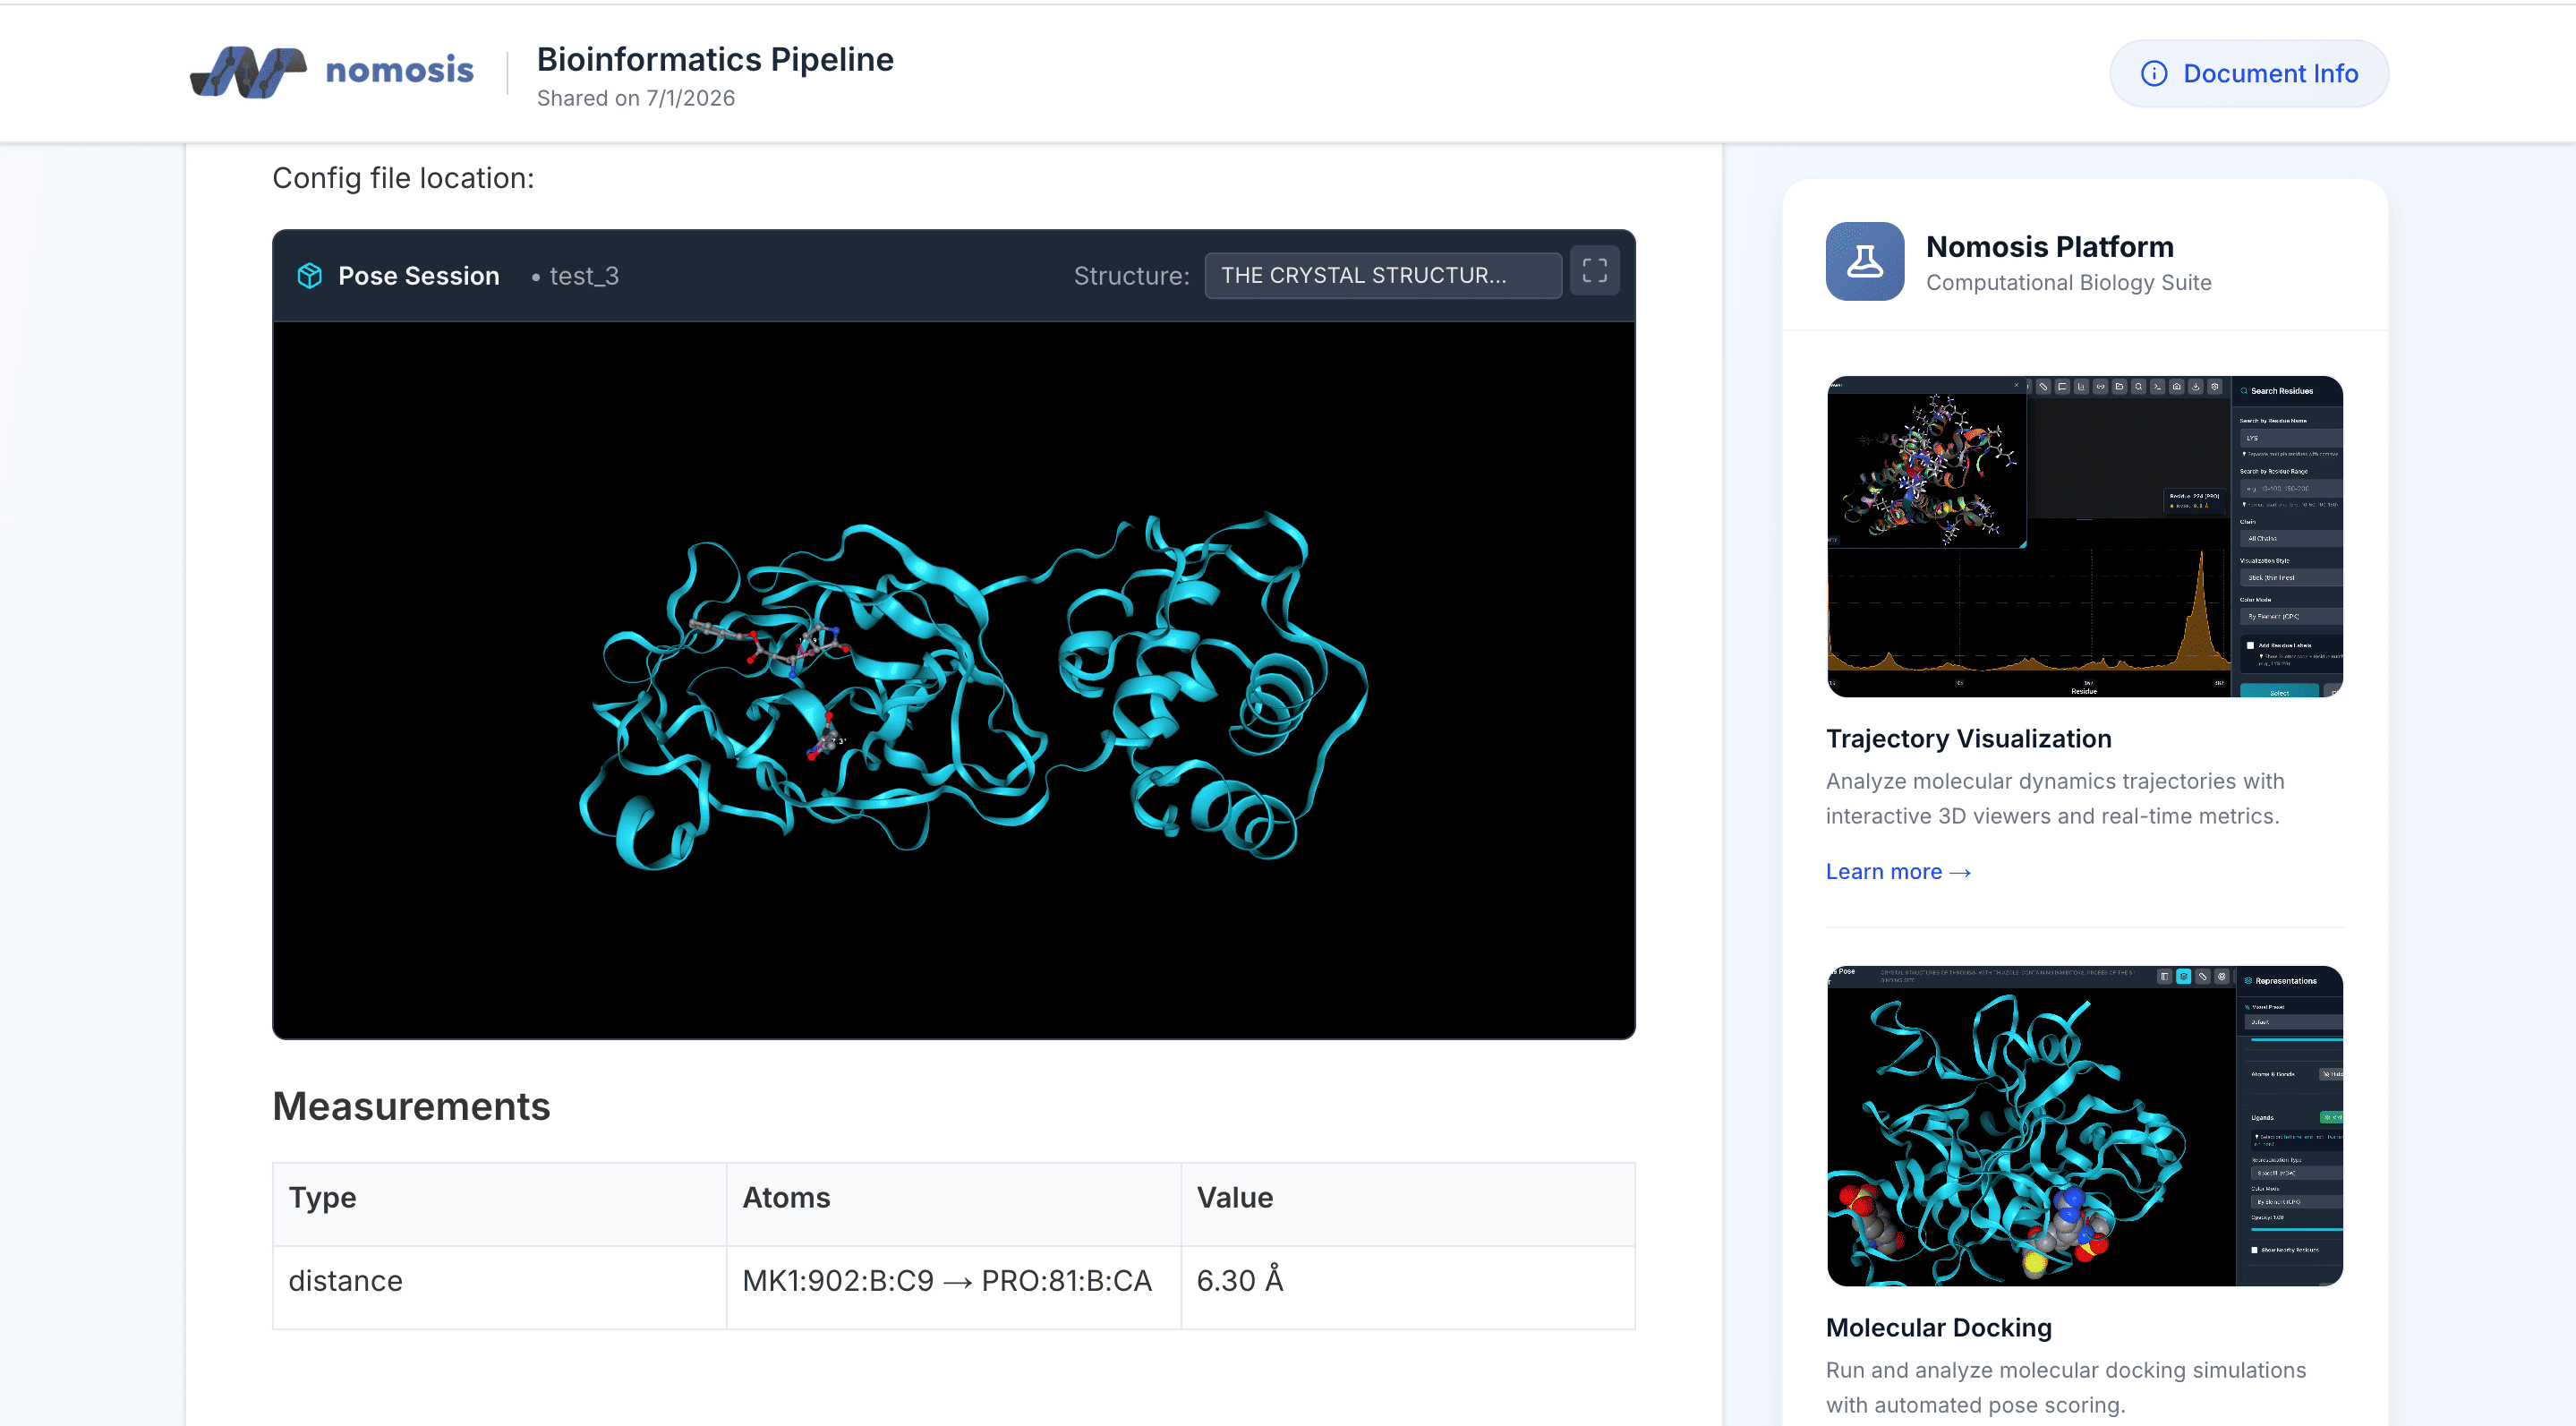Open the Molecular Docking screenshot thumbnail

point(2084,1125)
